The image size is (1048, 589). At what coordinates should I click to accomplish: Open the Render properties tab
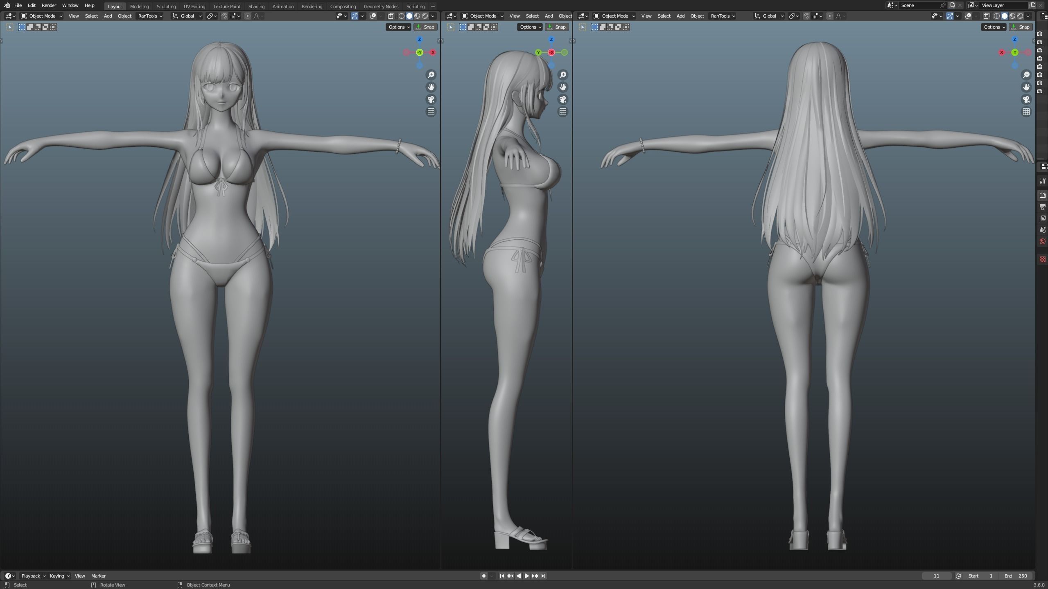1043,196
